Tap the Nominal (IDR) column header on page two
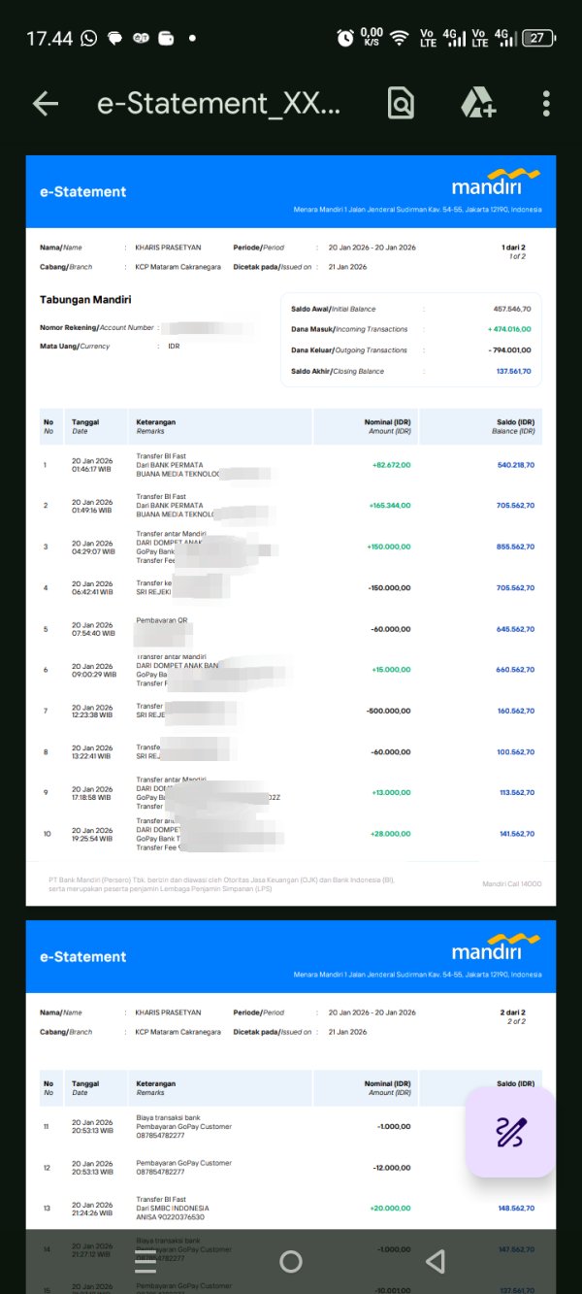This screenshot has height=1294, width=582. pyautogui.click(x=388, y=1083)
